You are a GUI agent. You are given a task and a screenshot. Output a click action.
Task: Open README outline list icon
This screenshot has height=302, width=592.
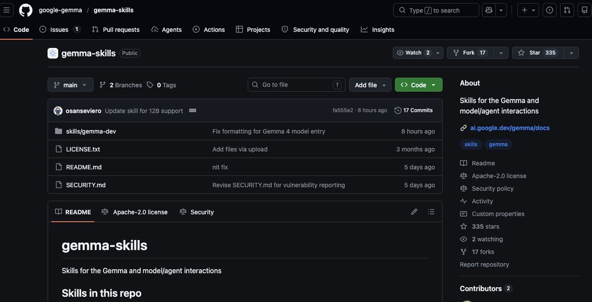point(431,212)
